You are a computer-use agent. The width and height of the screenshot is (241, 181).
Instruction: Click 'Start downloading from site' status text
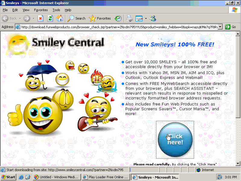[x=65, y=170]
